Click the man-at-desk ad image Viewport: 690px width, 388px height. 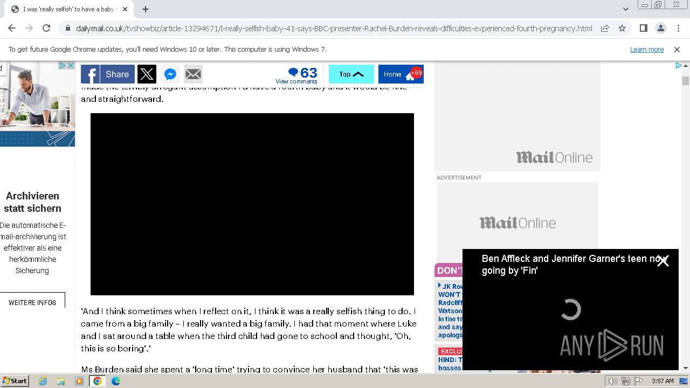(x=37, y=104)
